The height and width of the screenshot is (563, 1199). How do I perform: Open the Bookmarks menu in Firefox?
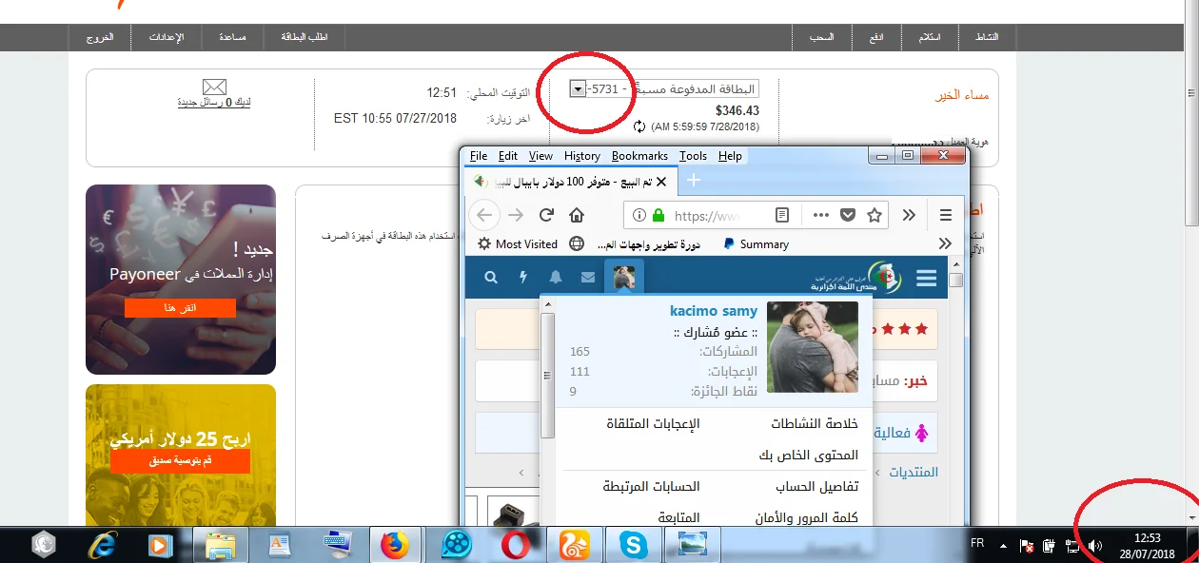click(x=639, y=156)
